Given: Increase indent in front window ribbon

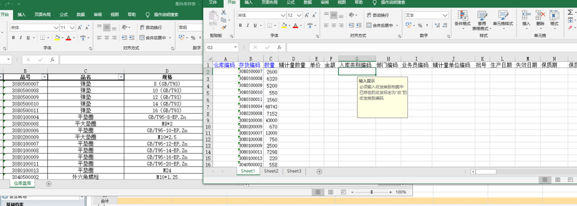Looking at the screenshot, I should pos(359,25).
